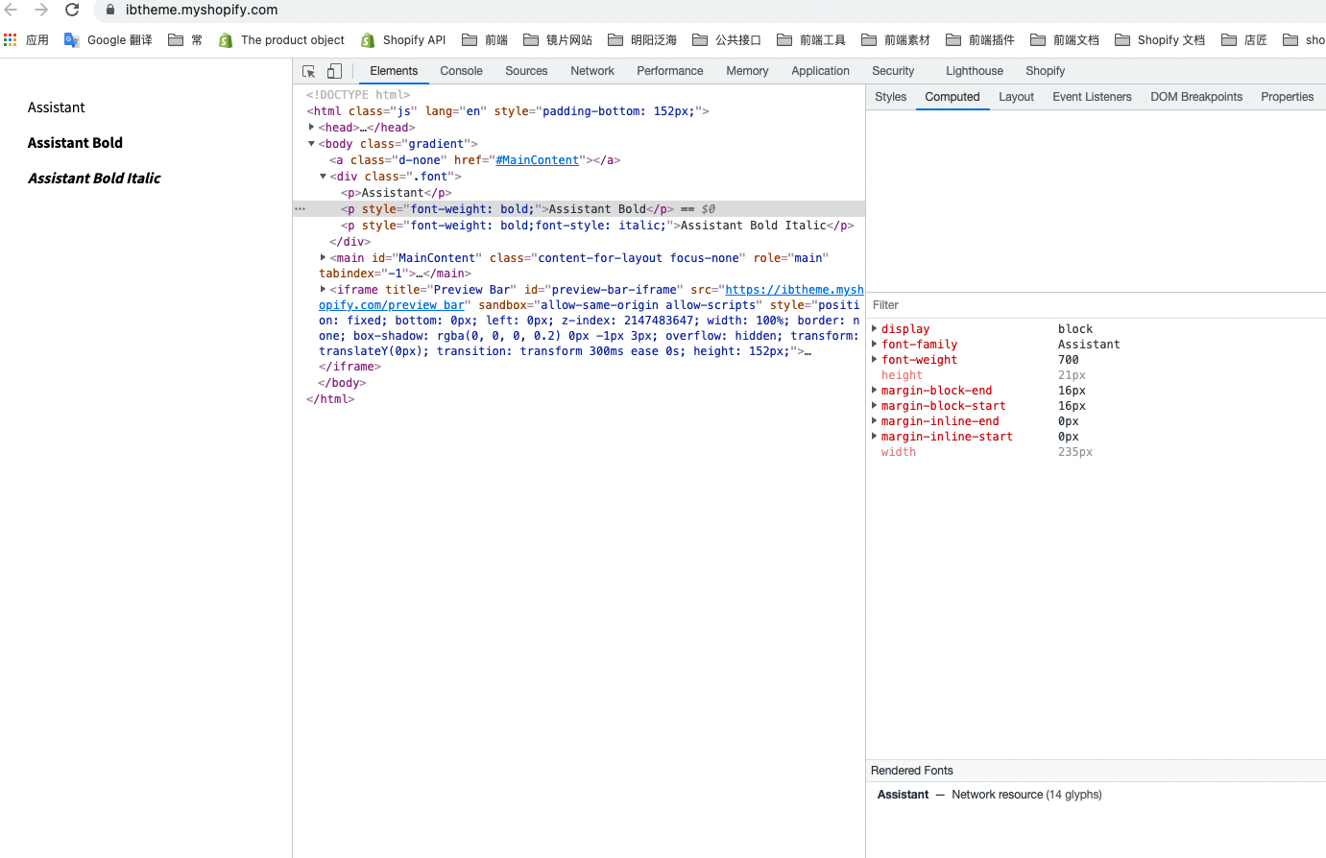This screenshot has width=1326, height=858.
Task: Open the 常 bookmark folder
Action: (185, 40)
